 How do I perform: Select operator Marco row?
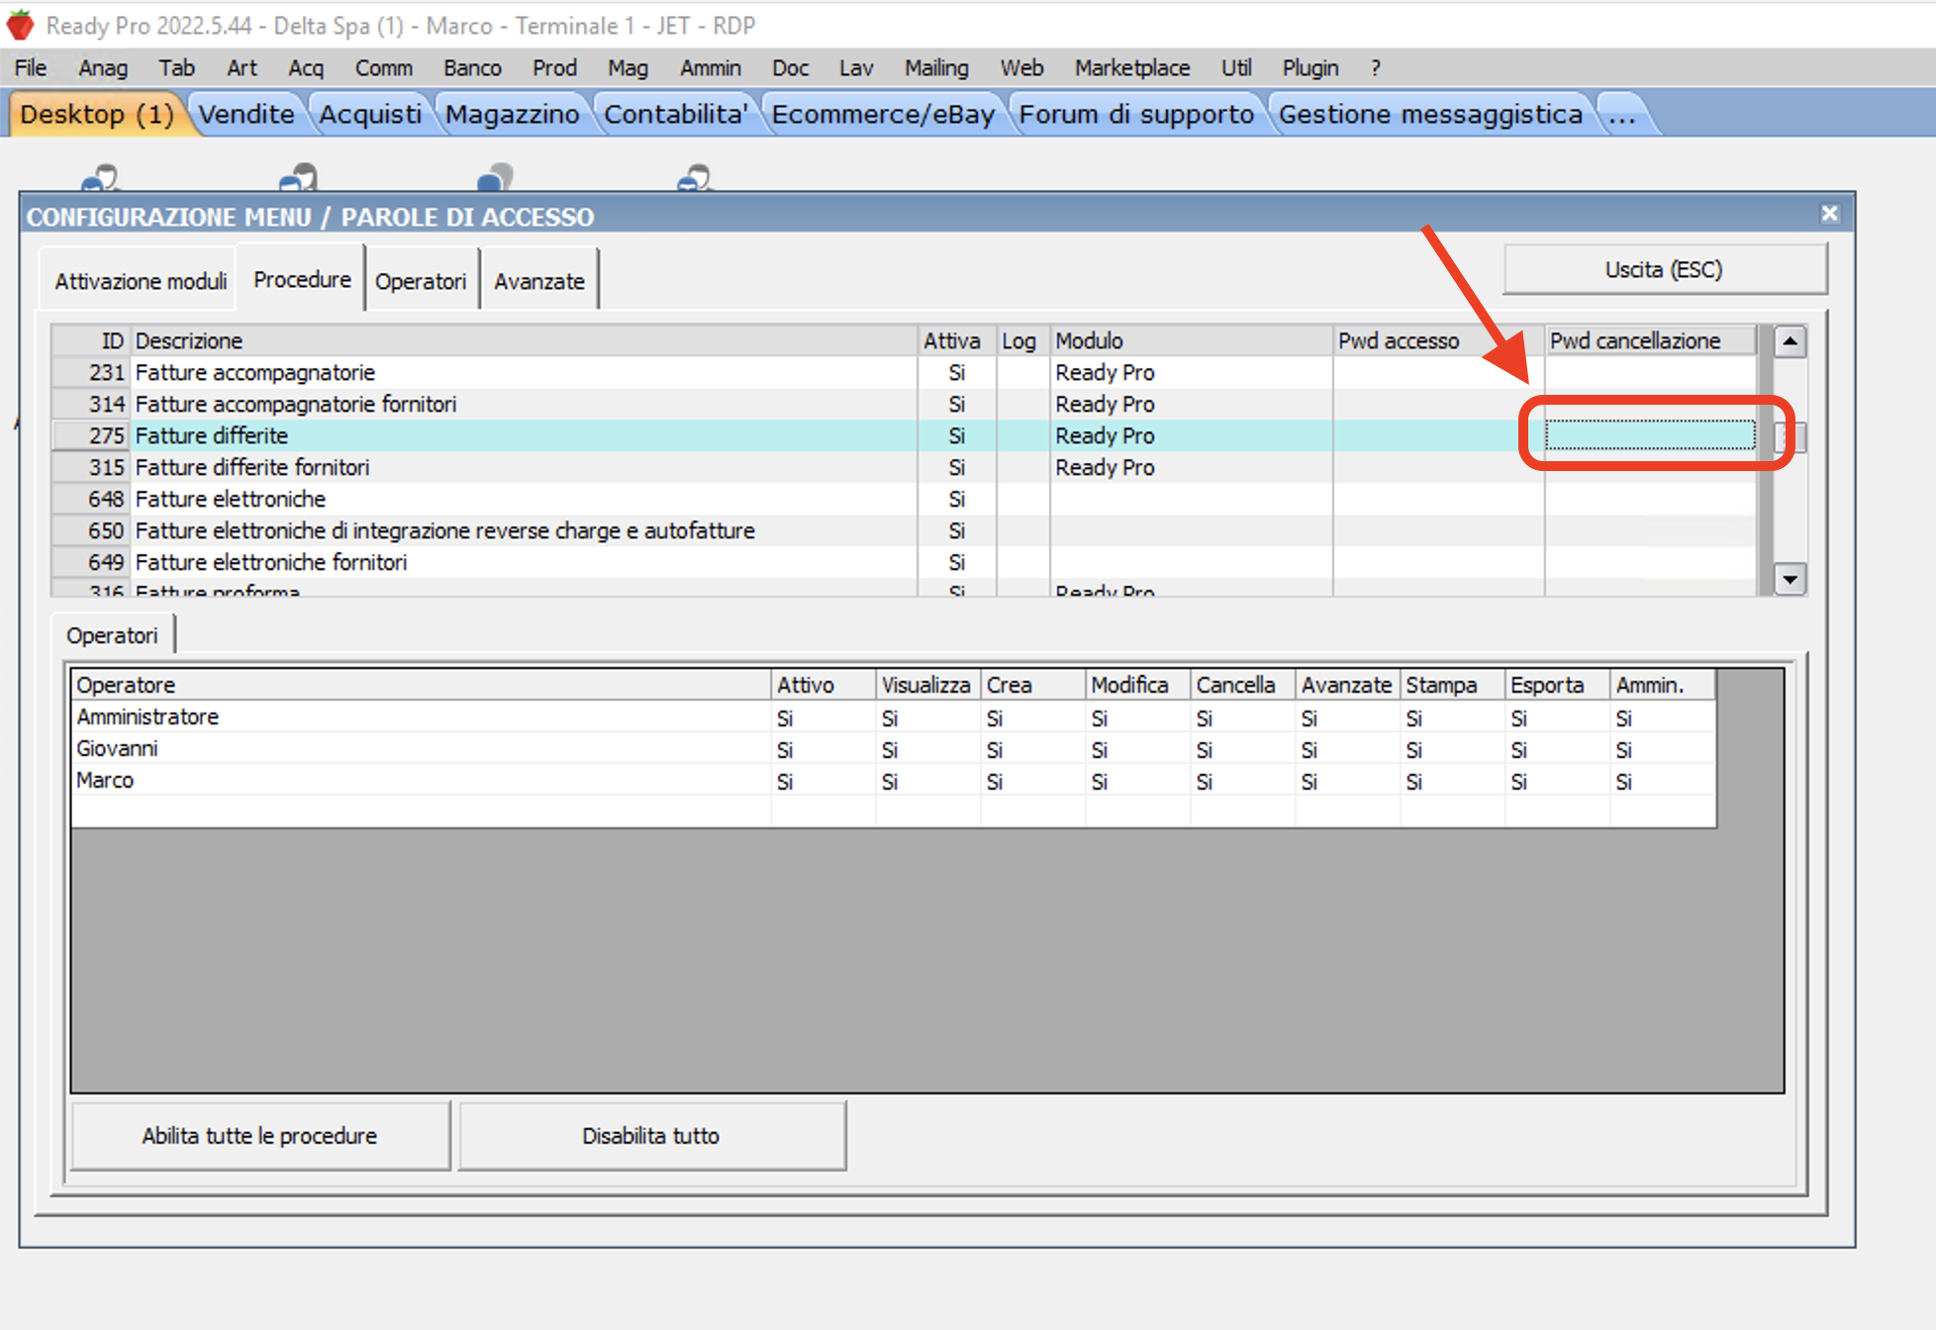tap(894, 781)
